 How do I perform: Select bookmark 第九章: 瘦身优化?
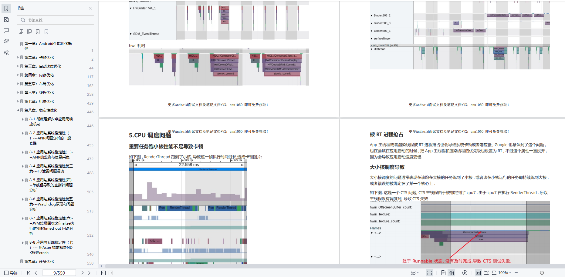click(39, 261)
